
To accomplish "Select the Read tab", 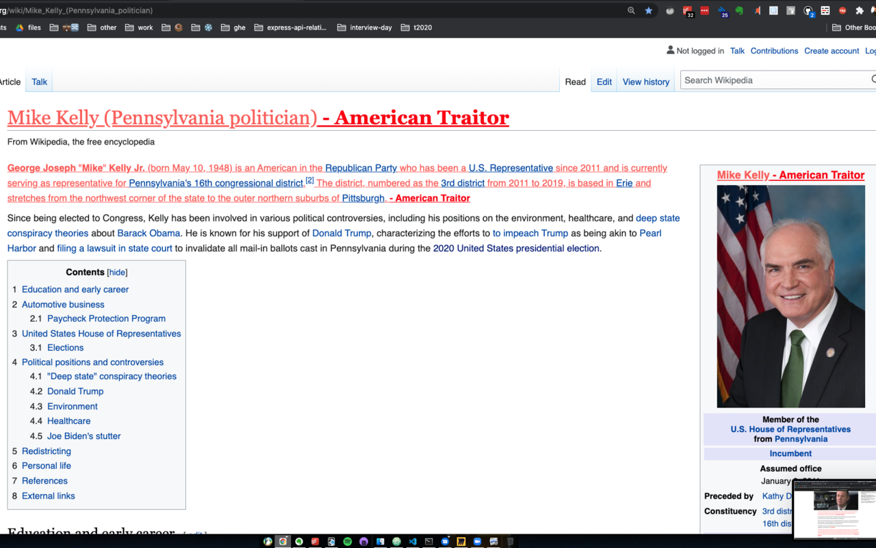I will pos(575,82).
